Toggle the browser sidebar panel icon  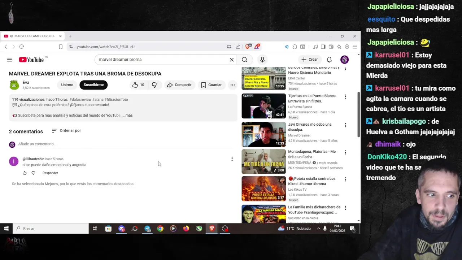[x=323, y=47]
